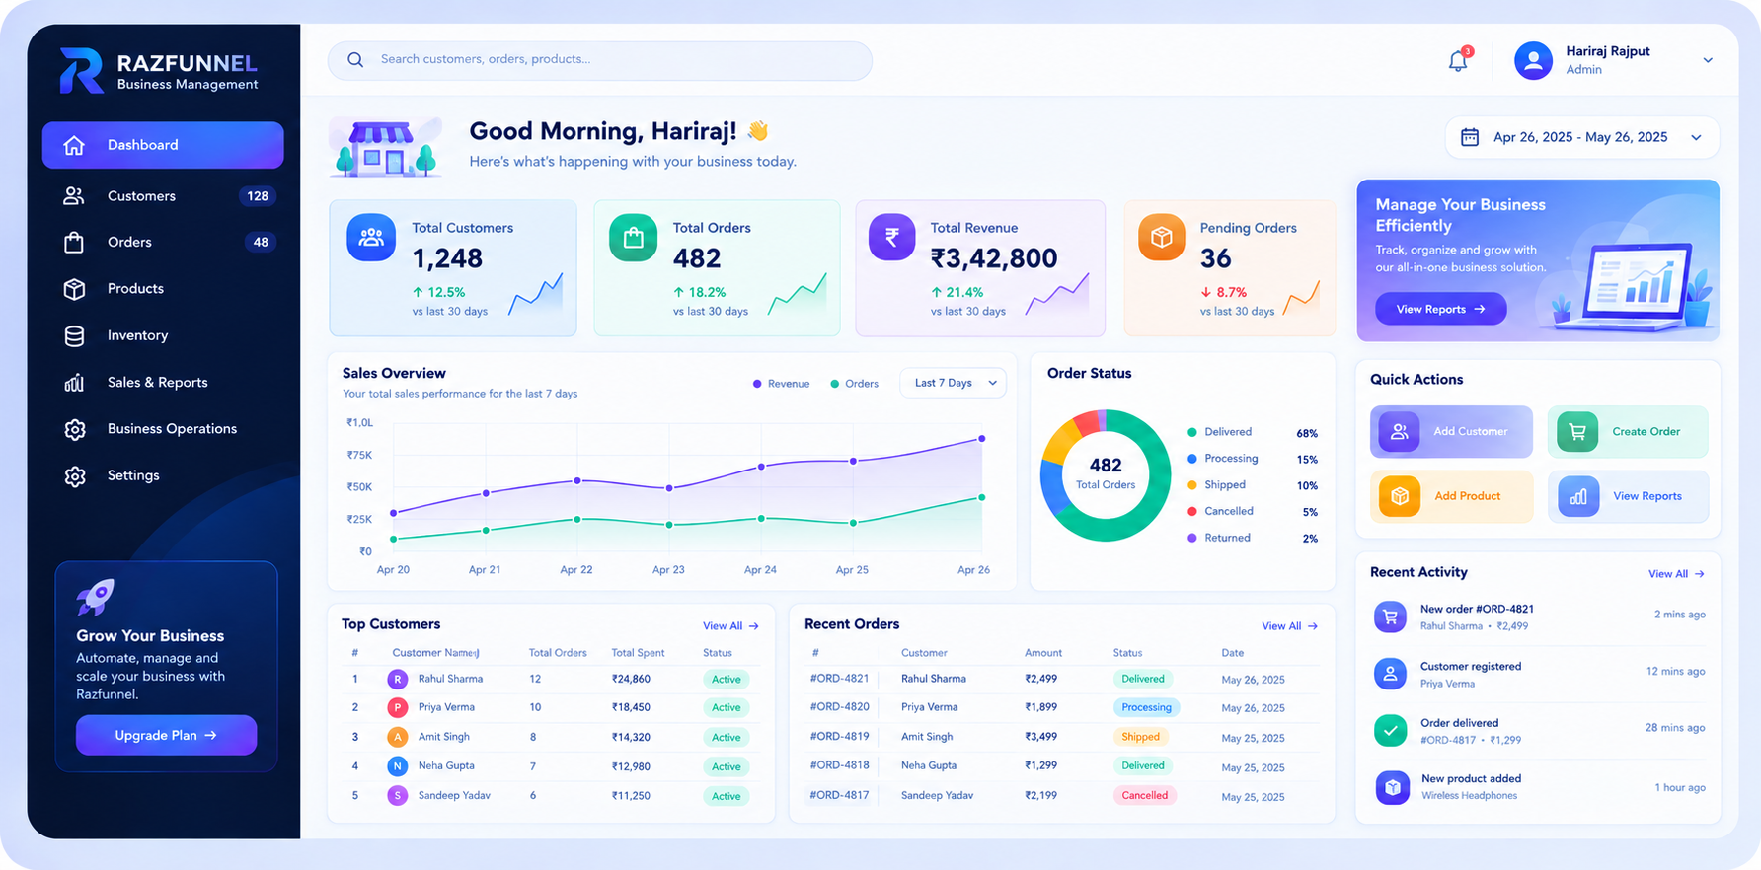Image resolution: width=1761 pixels, height=870 pixels.
Task: Click the Add Product quick action
Action: point(1451,496)
